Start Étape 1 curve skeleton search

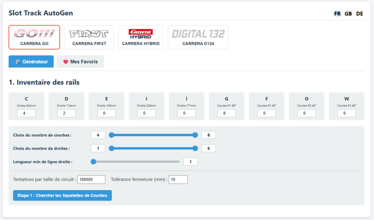pyautogui.click(x=62, y=196)
